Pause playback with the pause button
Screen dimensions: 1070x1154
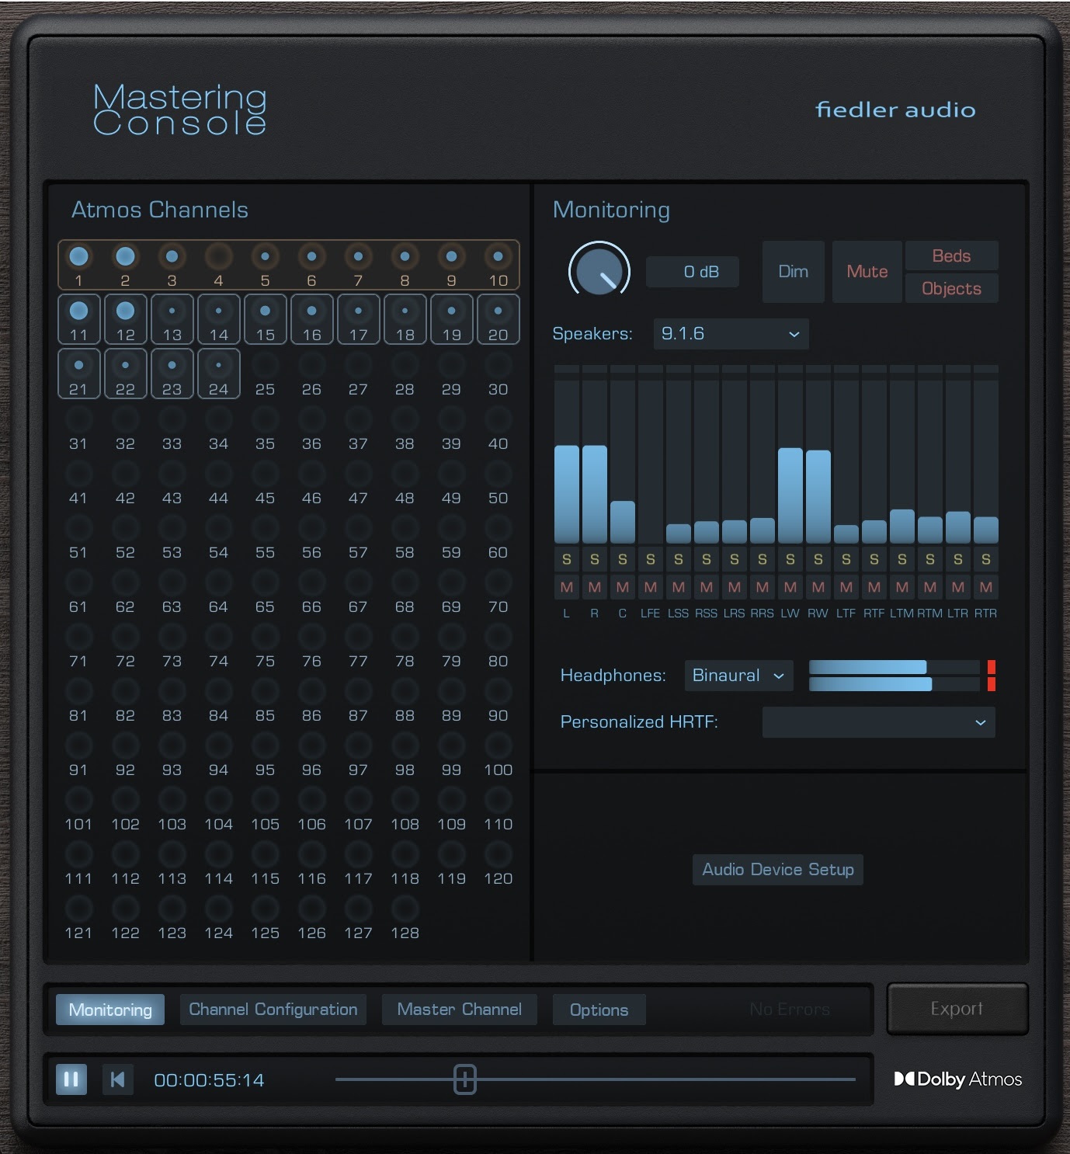[71, 1079]
